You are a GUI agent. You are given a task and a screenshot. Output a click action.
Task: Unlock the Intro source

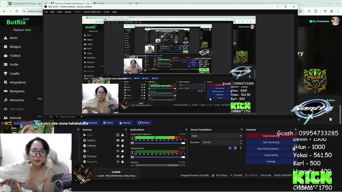pyautogui.click(x=122, y=135)
